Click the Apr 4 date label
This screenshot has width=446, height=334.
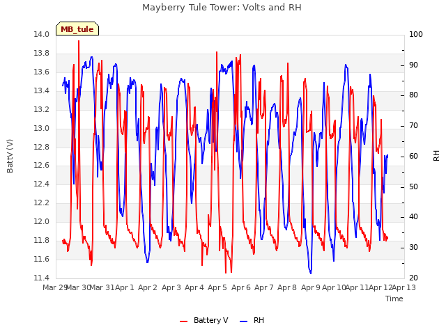[194, 287]
